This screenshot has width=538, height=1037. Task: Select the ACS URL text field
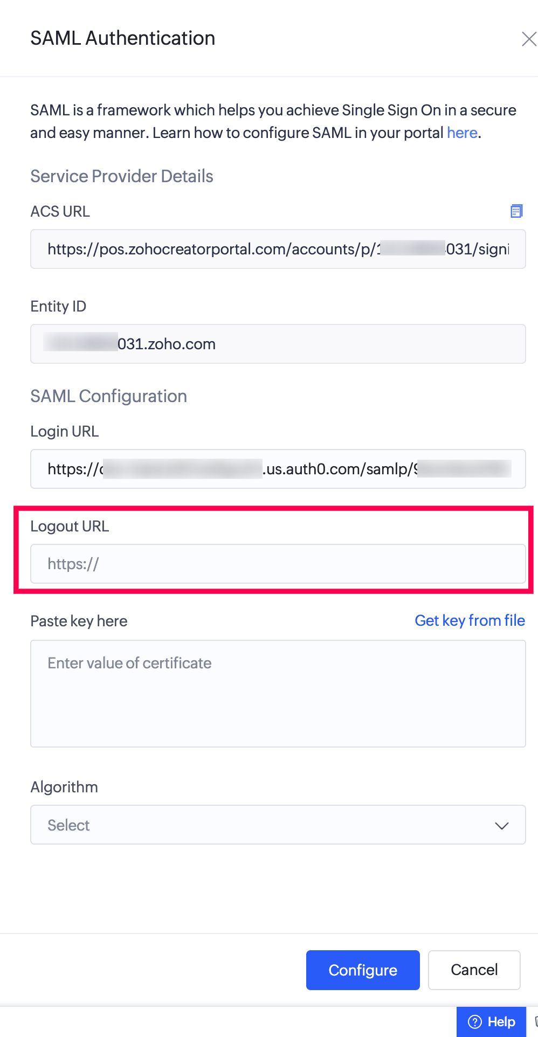[278, 249]
